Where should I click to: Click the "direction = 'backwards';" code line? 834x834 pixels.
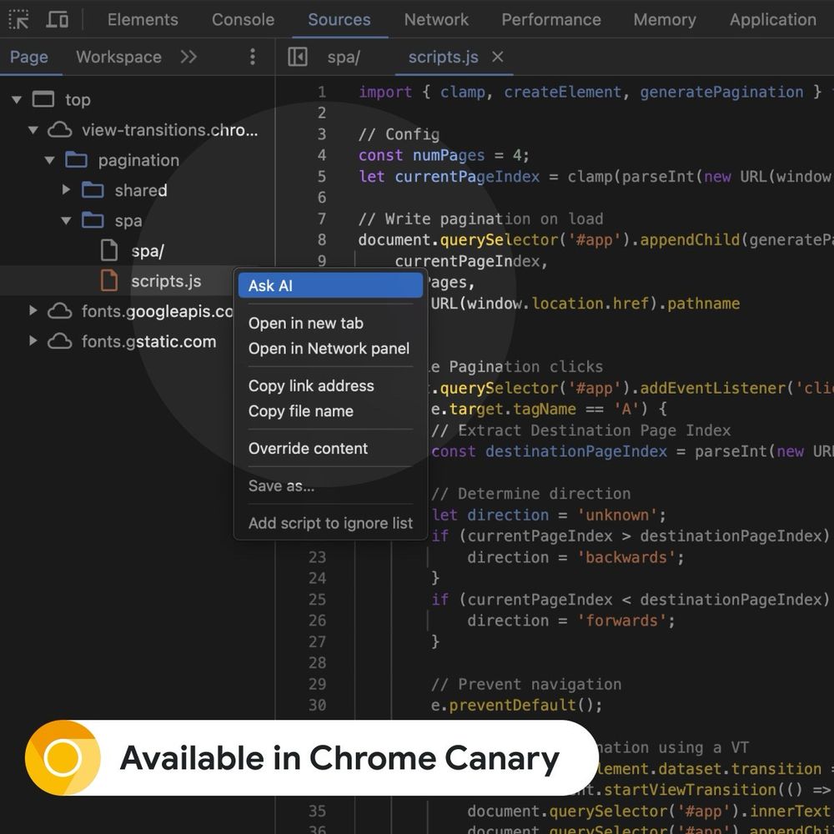(x=575, y=557)
